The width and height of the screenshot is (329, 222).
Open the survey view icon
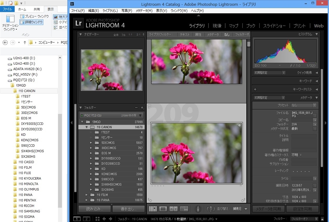click(184, 209)
